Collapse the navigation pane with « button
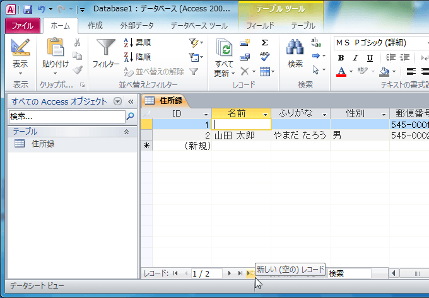429x298 pixels. 131,102
